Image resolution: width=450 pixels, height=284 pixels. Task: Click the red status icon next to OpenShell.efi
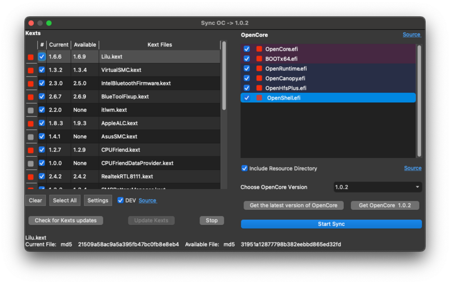(259, 97)
